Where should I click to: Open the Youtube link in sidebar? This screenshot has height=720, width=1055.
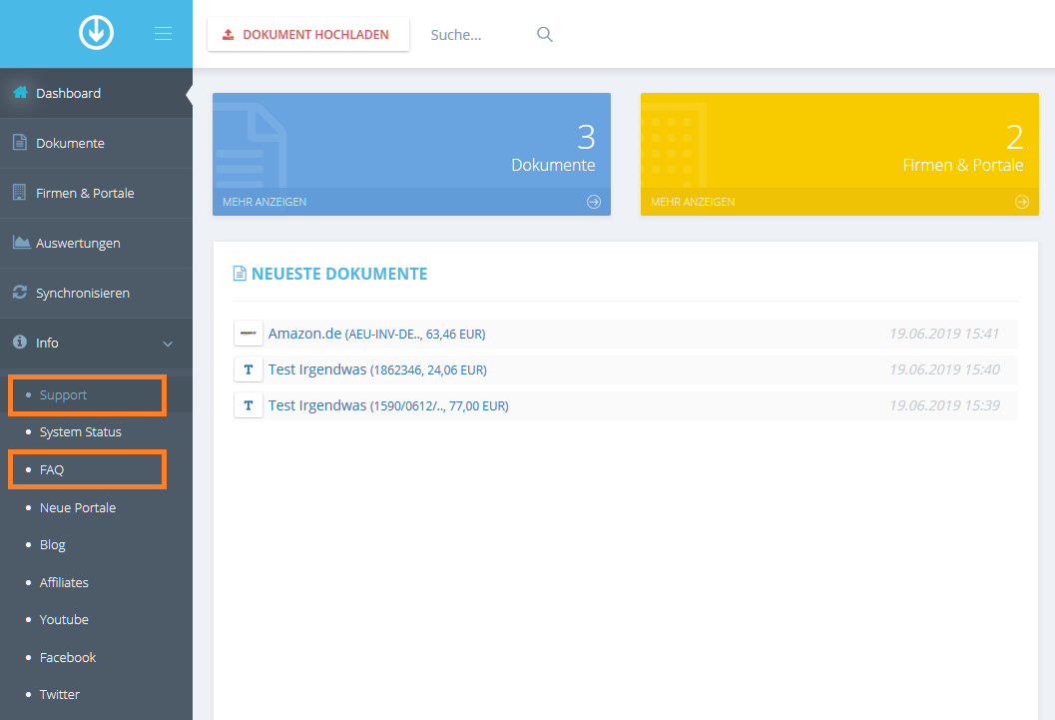pyautogui.click(x=64, y=620)
